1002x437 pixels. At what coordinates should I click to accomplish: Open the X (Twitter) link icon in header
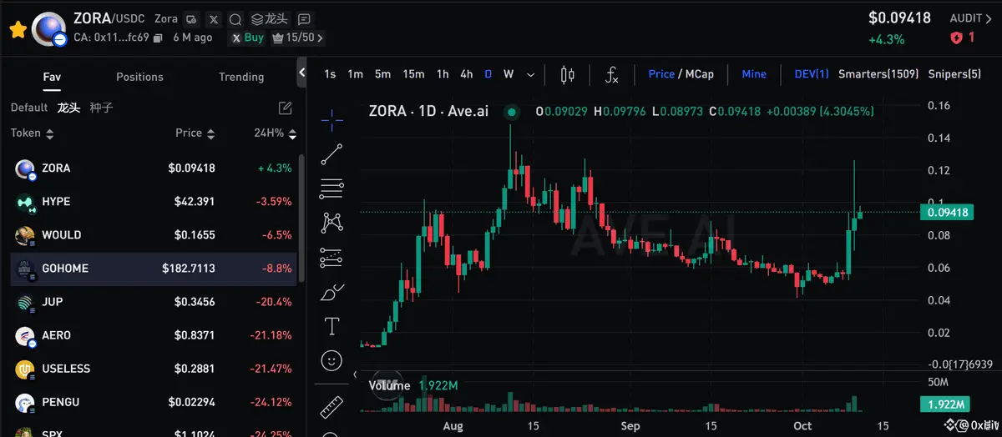click(215, 19)
